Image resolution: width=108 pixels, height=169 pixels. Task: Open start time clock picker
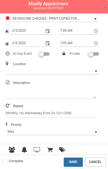click(x=96, y=31)
